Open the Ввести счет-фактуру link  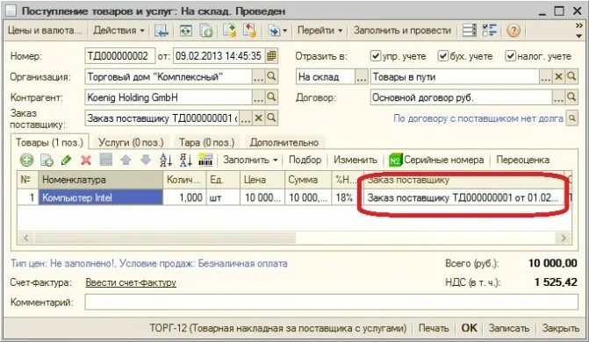tap(131, 282)
